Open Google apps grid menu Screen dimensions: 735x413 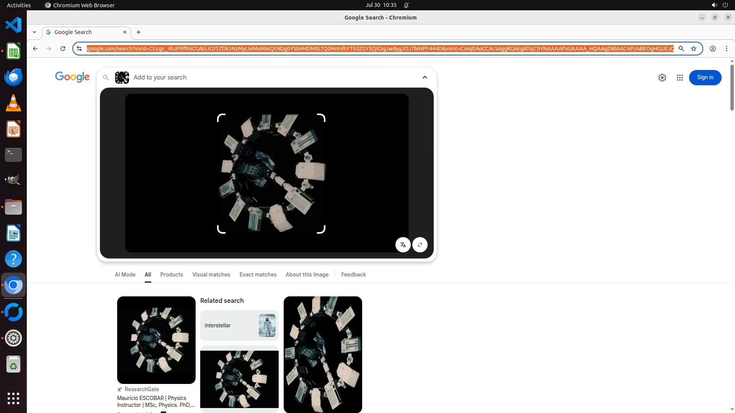(x=679, y=78)
